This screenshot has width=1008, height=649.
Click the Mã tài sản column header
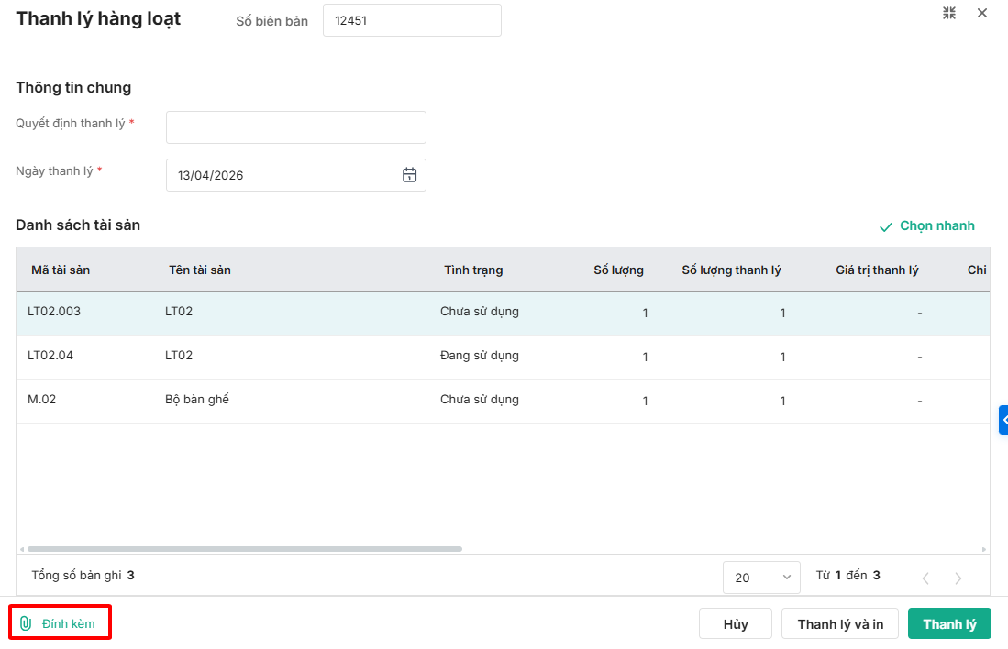pos(61,269)
